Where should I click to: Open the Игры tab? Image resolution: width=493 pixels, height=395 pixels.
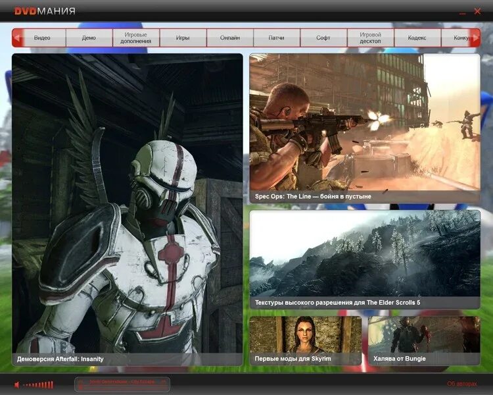pyautogui.click(x=183, y=38)
